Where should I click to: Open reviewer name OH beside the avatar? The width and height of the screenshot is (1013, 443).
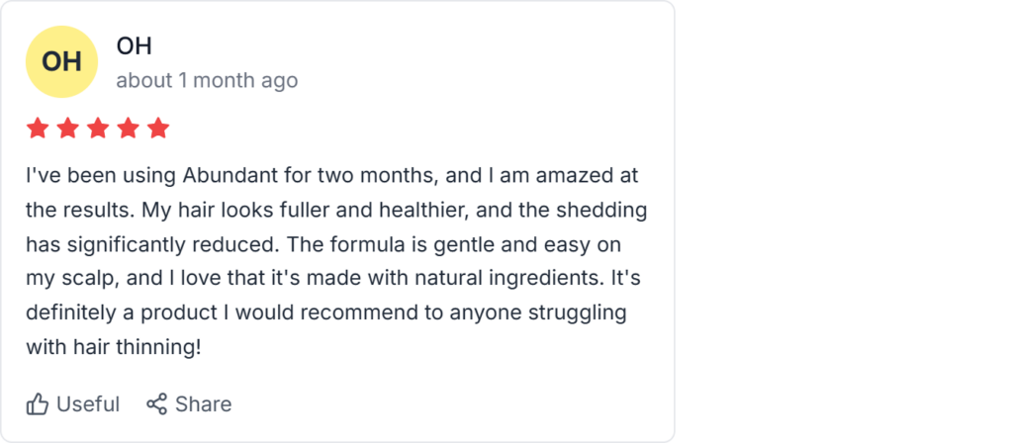point(134,46)
